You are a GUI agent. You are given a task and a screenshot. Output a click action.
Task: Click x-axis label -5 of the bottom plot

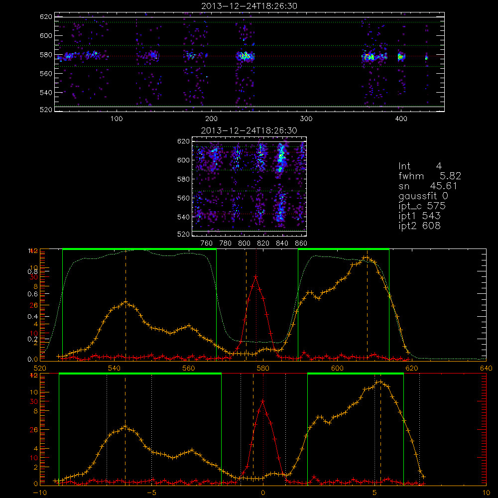[151, 493]
